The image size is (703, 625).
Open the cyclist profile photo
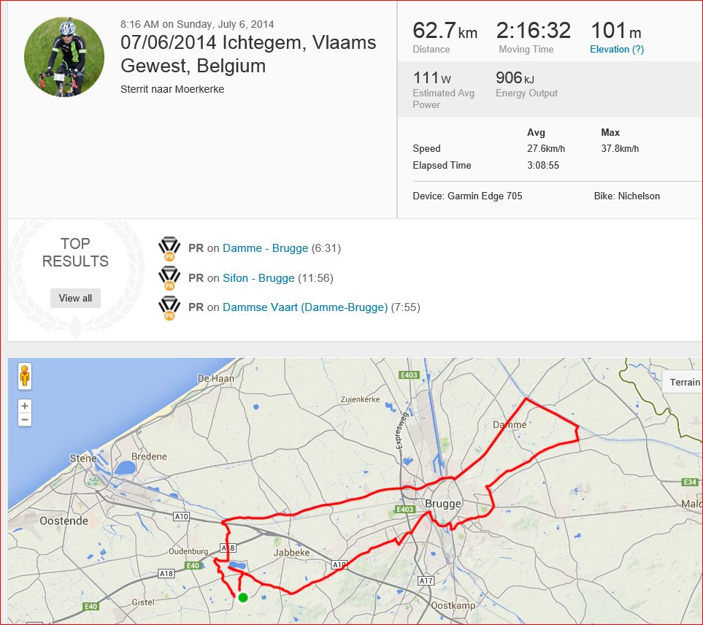click(64, 57)
